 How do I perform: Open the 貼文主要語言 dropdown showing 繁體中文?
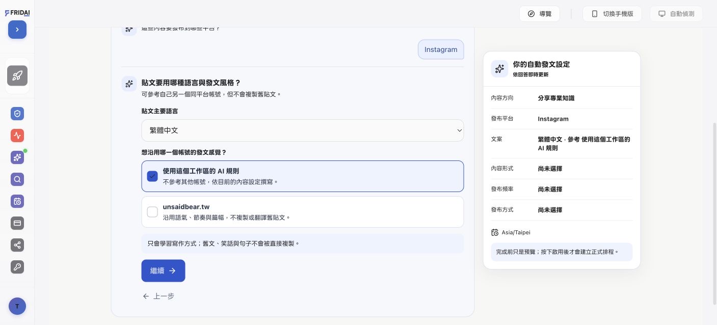(303, 130)
